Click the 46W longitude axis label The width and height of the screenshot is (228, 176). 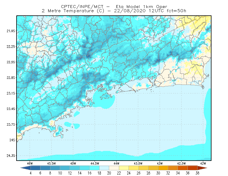pyautogui.click(x=30, y=163)
